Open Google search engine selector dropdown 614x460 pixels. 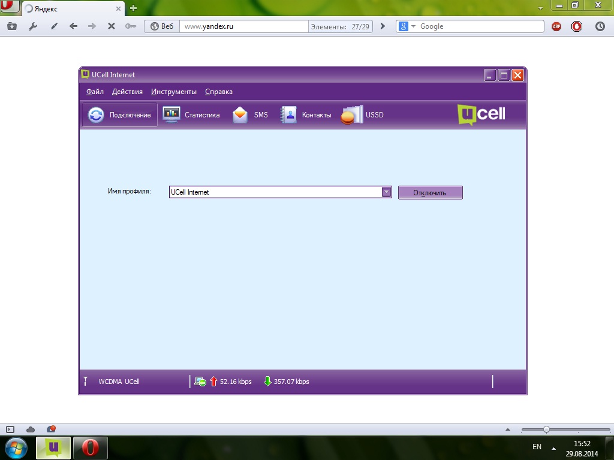(x=408, y=26)
